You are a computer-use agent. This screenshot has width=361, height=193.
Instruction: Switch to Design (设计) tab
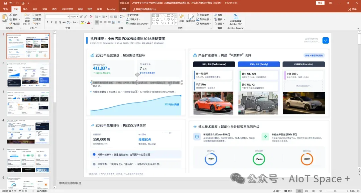[35, 9]
